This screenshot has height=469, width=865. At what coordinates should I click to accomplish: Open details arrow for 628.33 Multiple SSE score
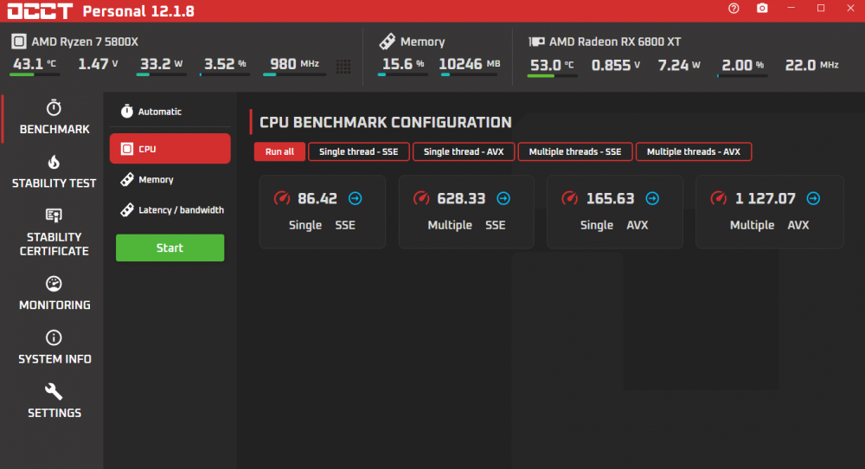[503, 198]
